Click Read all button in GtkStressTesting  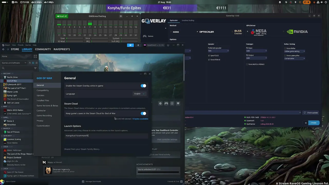(62, 16)
